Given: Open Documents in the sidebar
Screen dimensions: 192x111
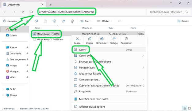Looking at the screenshot, I should click(x=14, y=54).
